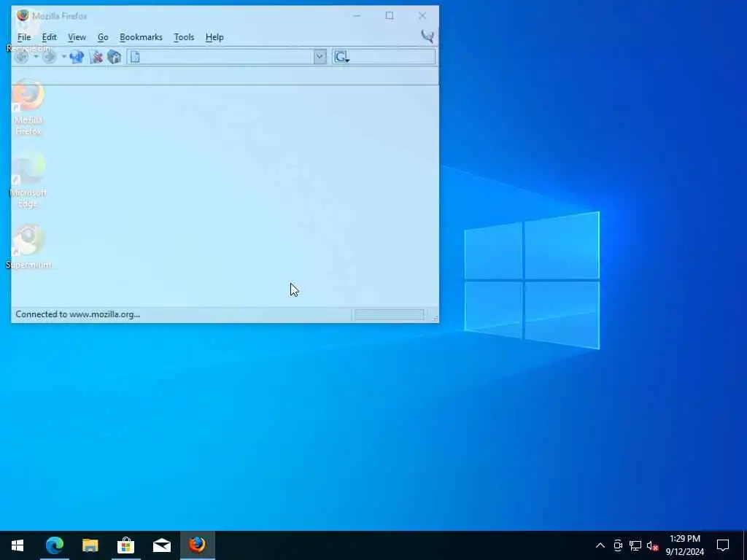Open Mail app from the taskbar
This screenshot has height=560, width=747.
[161, 545]
